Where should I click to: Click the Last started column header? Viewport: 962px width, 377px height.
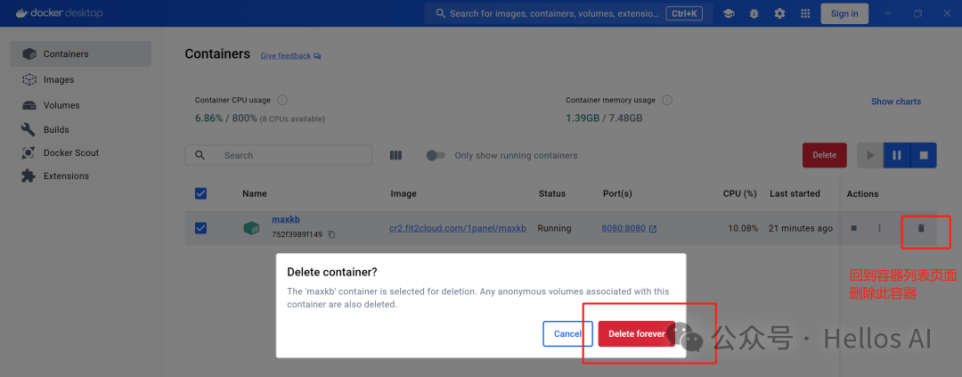click(x=795, y=193)
